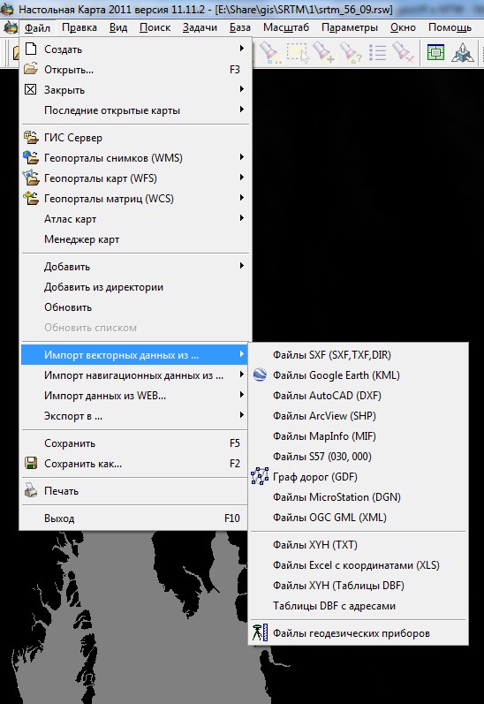The image size is (484, 704).
Task: Select Файлы Excel с координатами (XLS)
Action: [x=358, y=564]
